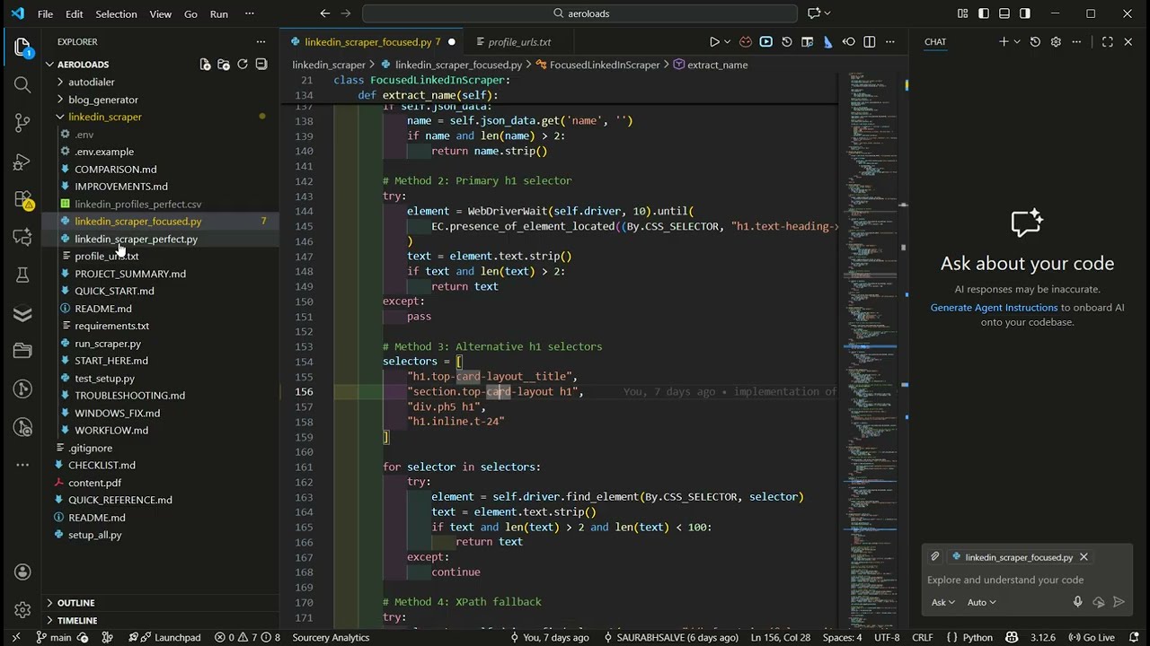
Task: Open customize layout options
Action: click(963, 13)
